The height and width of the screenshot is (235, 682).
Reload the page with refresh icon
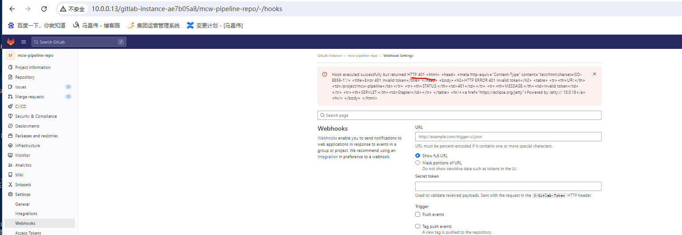point(44,9)
